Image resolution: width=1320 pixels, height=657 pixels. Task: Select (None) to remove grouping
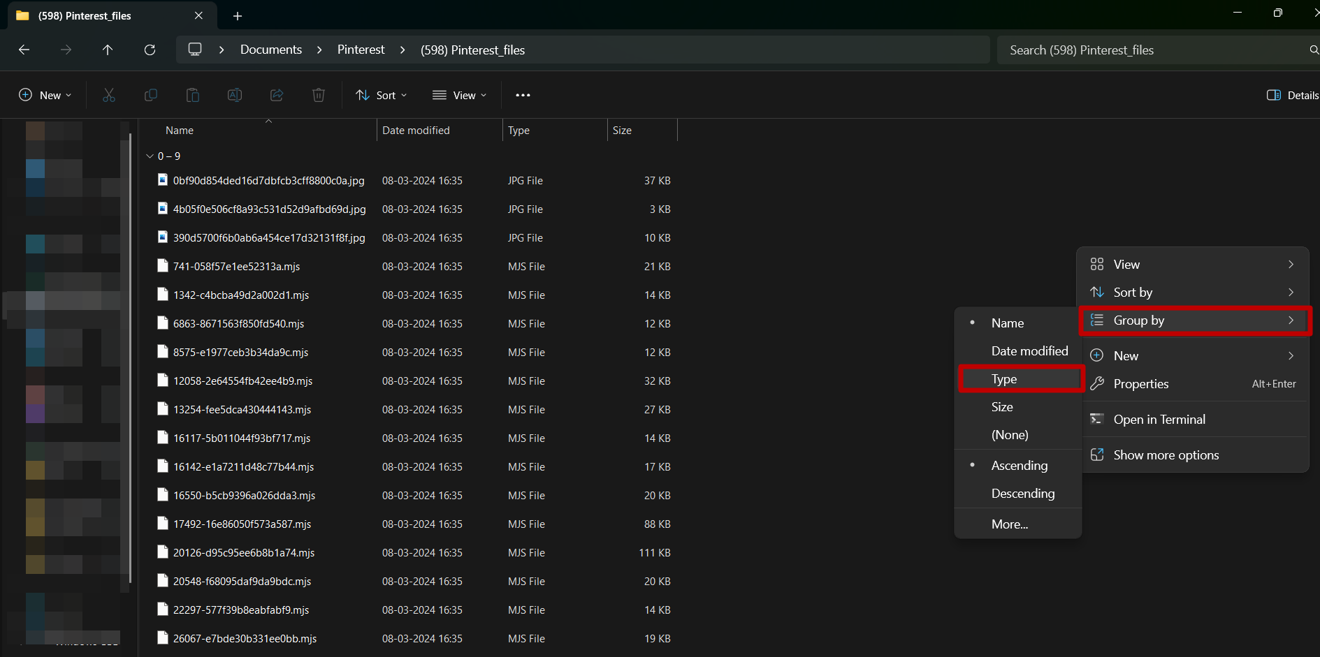[x=1010, y=435]
